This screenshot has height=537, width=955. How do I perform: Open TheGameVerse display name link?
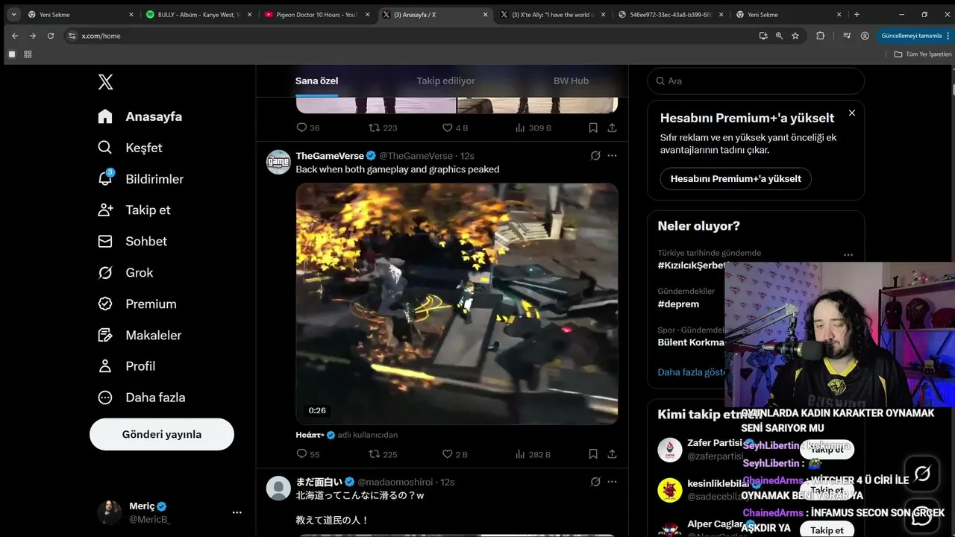[330, 156]
